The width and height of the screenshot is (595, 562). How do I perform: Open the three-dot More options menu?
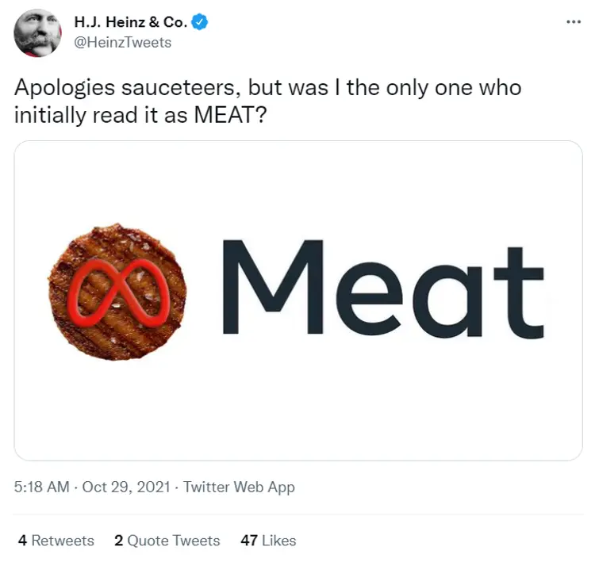pyautogui.click(x=574, y=21)
